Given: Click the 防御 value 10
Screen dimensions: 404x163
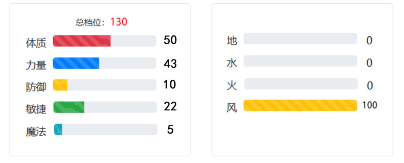Looking at the screenshot, I should pos(170,84).
